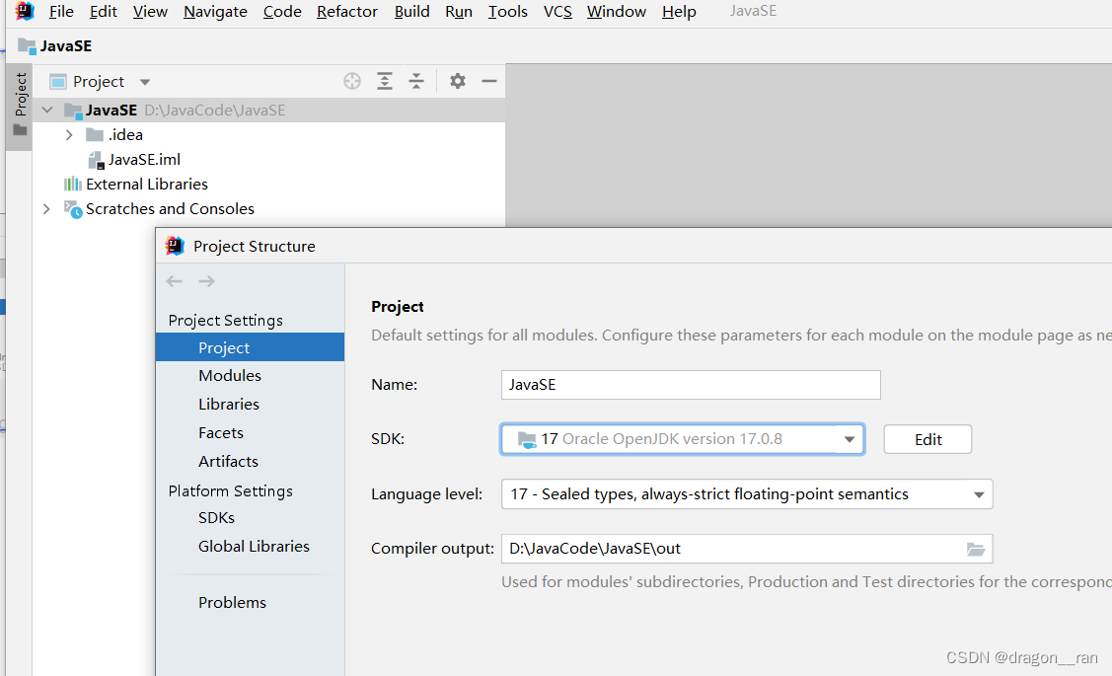Click the JavaSE folder icon in navigation bar

coord(27,46)
